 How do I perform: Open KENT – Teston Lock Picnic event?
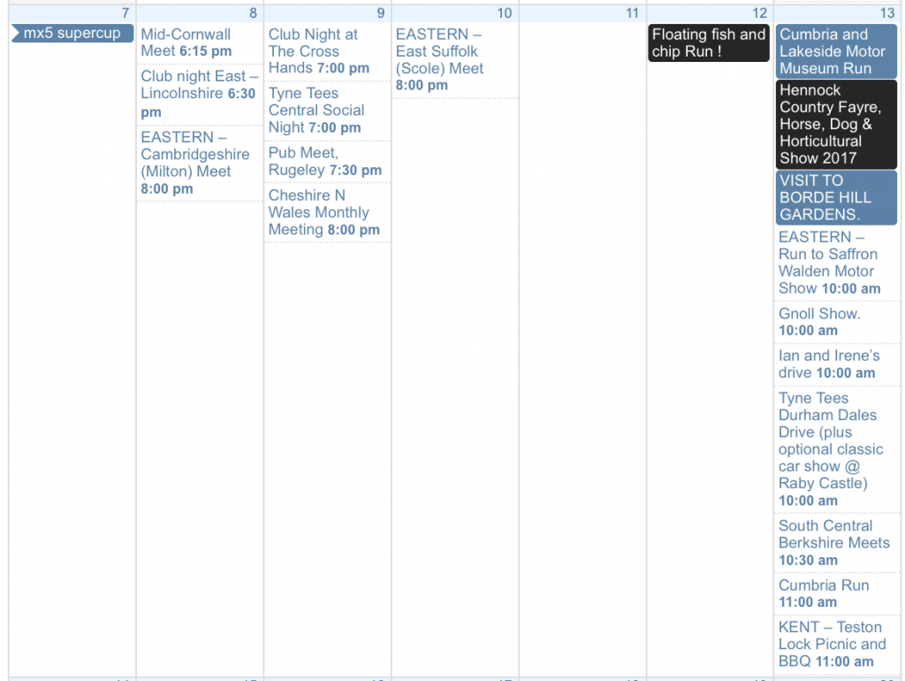pyautogui.click(x=832, y=644)
